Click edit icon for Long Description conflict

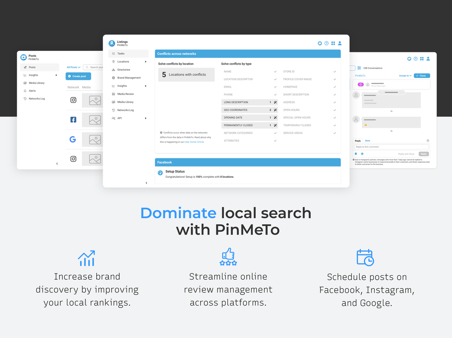275,102
